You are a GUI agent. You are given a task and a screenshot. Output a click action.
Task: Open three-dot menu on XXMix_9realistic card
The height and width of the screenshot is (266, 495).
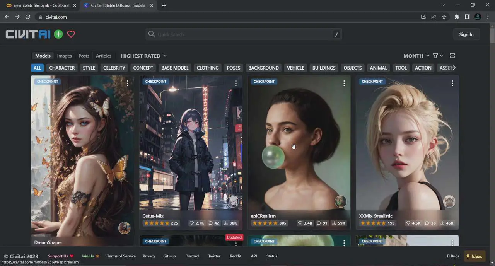click(x=452, y=83)
